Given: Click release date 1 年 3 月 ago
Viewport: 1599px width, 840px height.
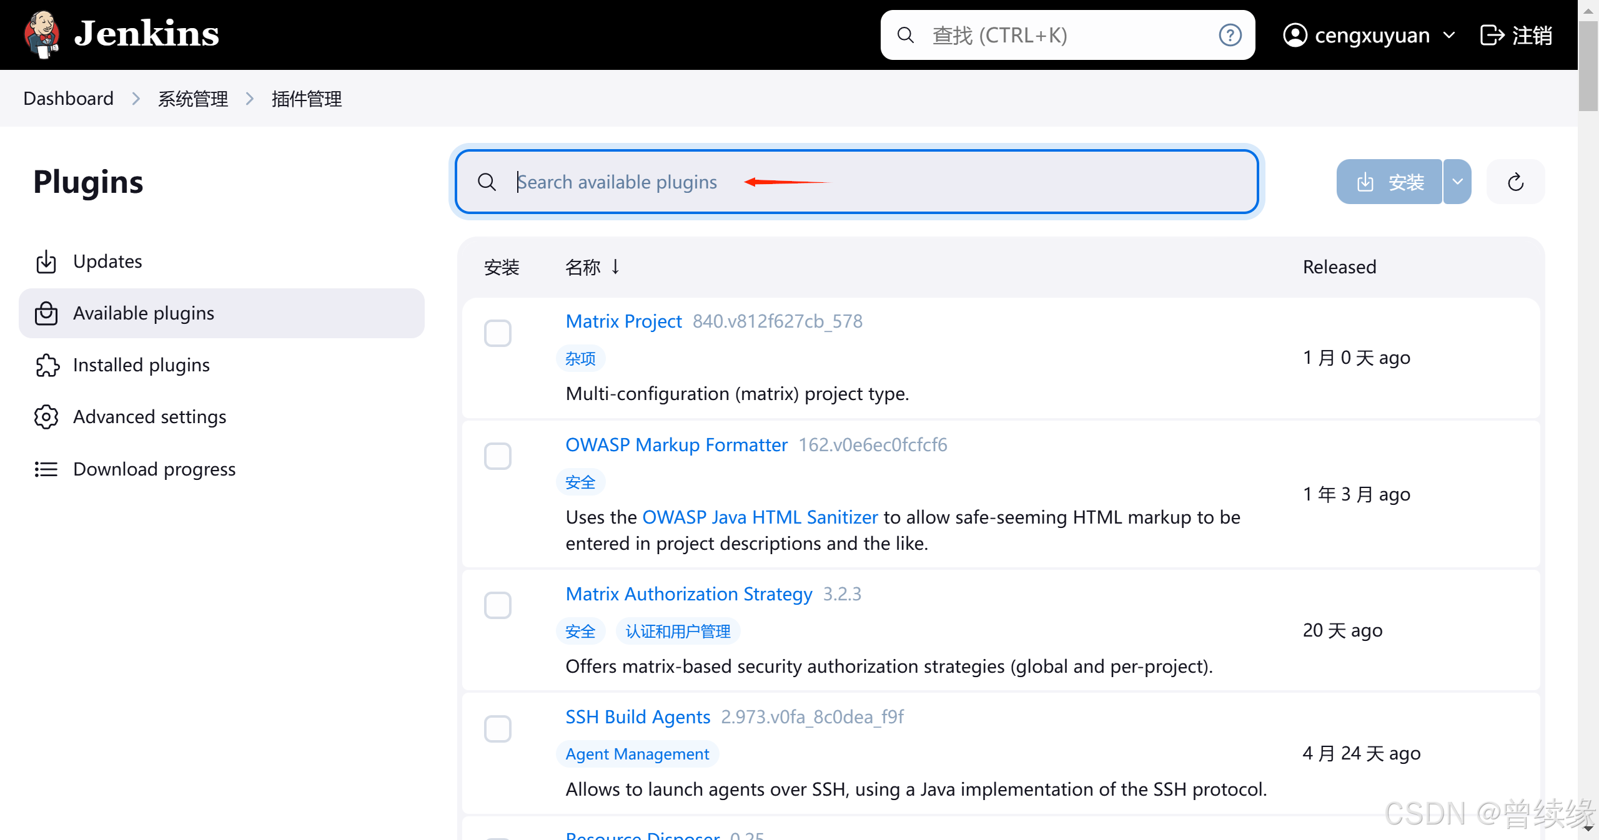Looking at the screenshot, I should 1357,494.
